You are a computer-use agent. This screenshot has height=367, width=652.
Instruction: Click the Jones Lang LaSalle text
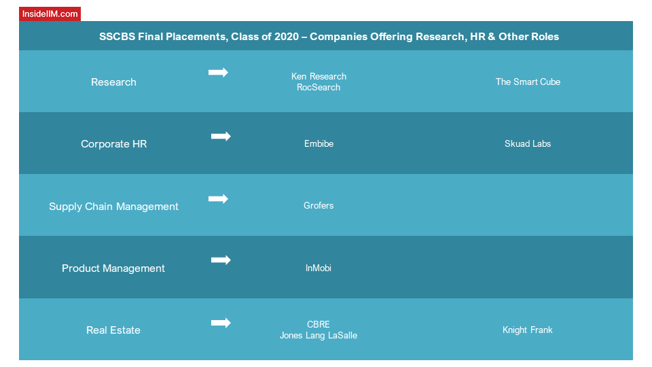(319, 335)
